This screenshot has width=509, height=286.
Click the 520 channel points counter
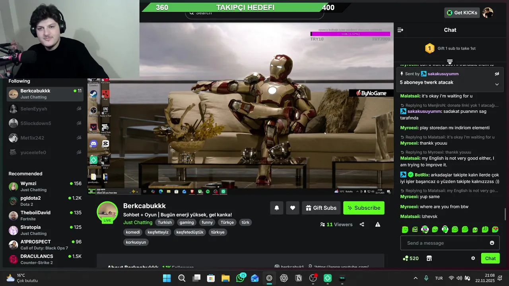(410, 258)
